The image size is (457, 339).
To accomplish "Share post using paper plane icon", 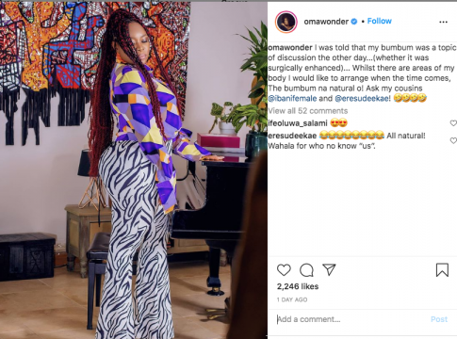I will 329,269.
